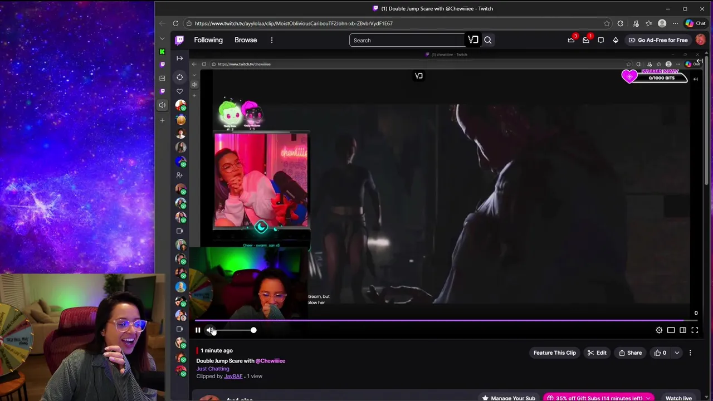713x401 pixels.
Task: Click the Twitch logo home icon
Action: 179,40
